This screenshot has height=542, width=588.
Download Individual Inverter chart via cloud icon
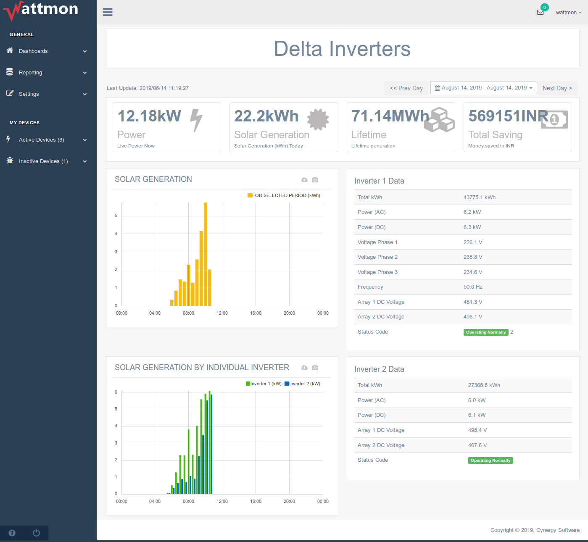[x=304, y=368]
